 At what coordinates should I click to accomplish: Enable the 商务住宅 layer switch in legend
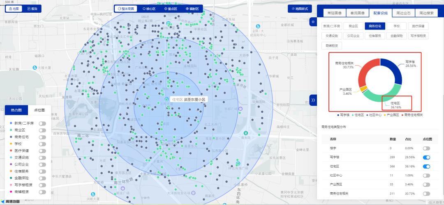[x=42, y=137]
